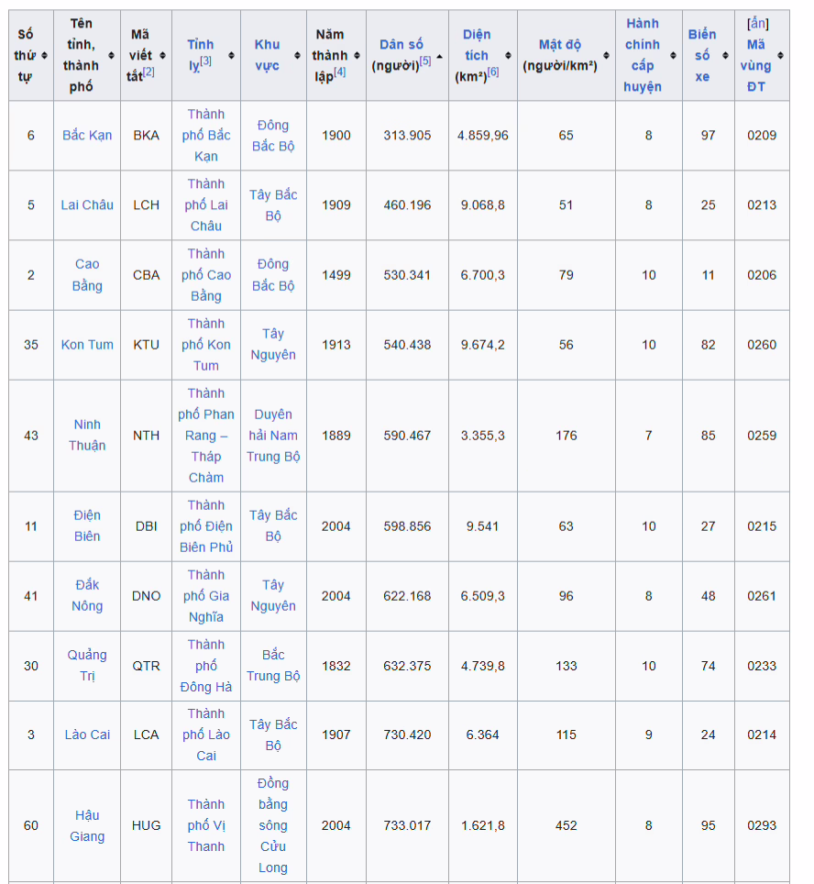Open footnote [5] beside Dân số header
The height and width of the screenshot is (884, 814).
coord(425,61)
